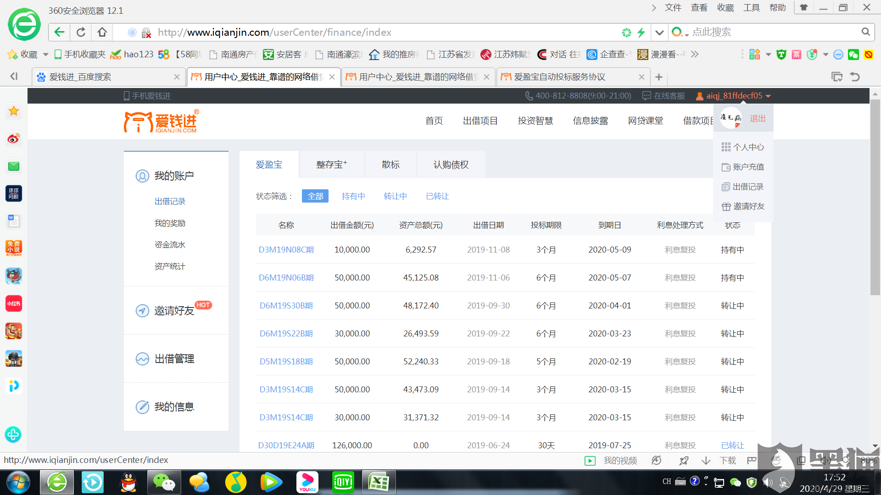This screenshot has height=495, width=881.
Task: Filter by 已转让 status
Action: 438,196
